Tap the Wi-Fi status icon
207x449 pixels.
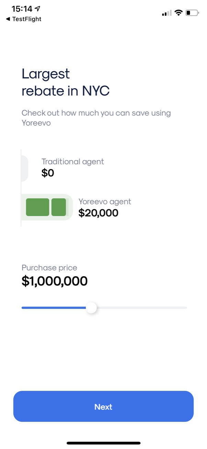click(178, 13)
